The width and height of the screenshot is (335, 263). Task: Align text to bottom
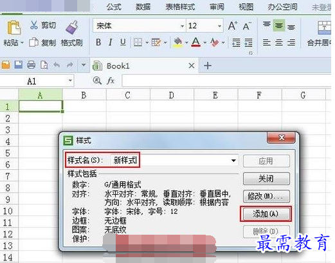click(x=291, y=27)
